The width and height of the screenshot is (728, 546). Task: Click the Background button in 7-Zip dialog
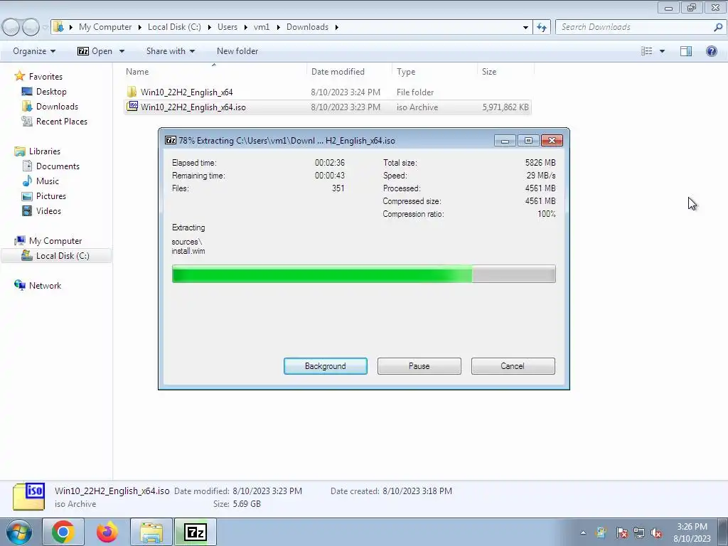coord(326,366)
